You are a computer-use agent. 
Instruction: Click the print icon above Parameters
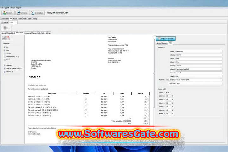click(4, 38)
